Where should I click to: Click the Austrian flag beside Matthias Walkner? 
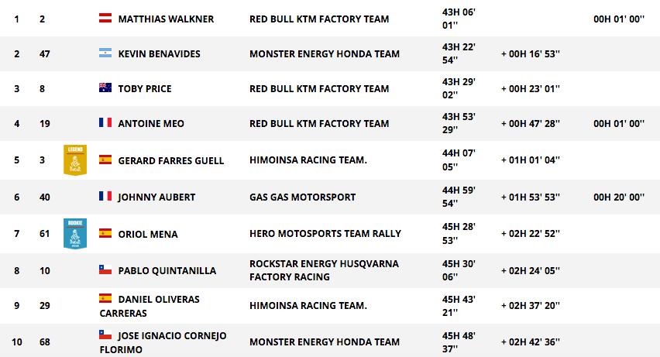[105, 18]
